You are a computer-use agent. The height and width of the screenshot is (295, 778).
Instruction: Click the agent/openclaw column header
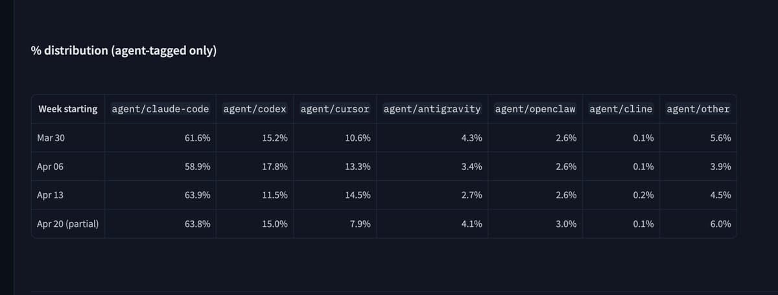pos(535,109)
